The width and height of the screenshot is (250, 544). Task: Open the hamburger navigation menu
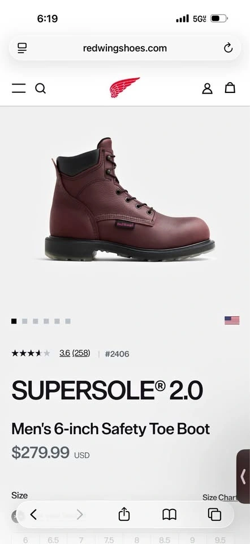pyautogui.click(x=19, y=88)
